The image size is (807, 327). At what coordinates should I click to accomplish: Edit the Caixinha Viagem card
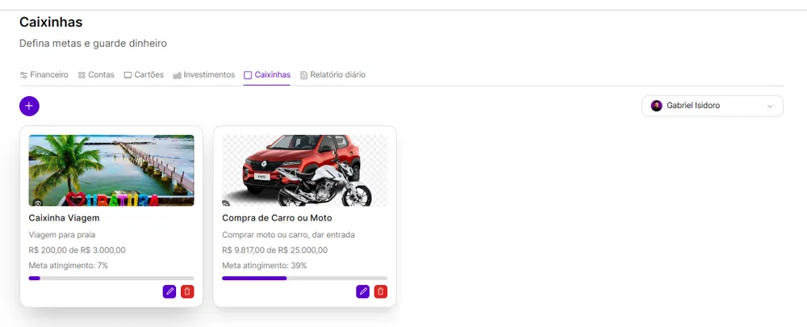click(169, 291)
